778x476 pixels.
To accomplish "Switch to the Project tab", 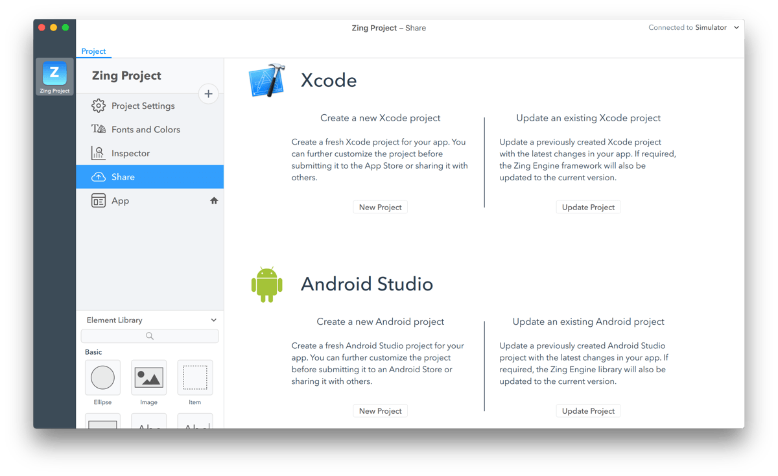I will pyautogui.click(x=93, y=51).
